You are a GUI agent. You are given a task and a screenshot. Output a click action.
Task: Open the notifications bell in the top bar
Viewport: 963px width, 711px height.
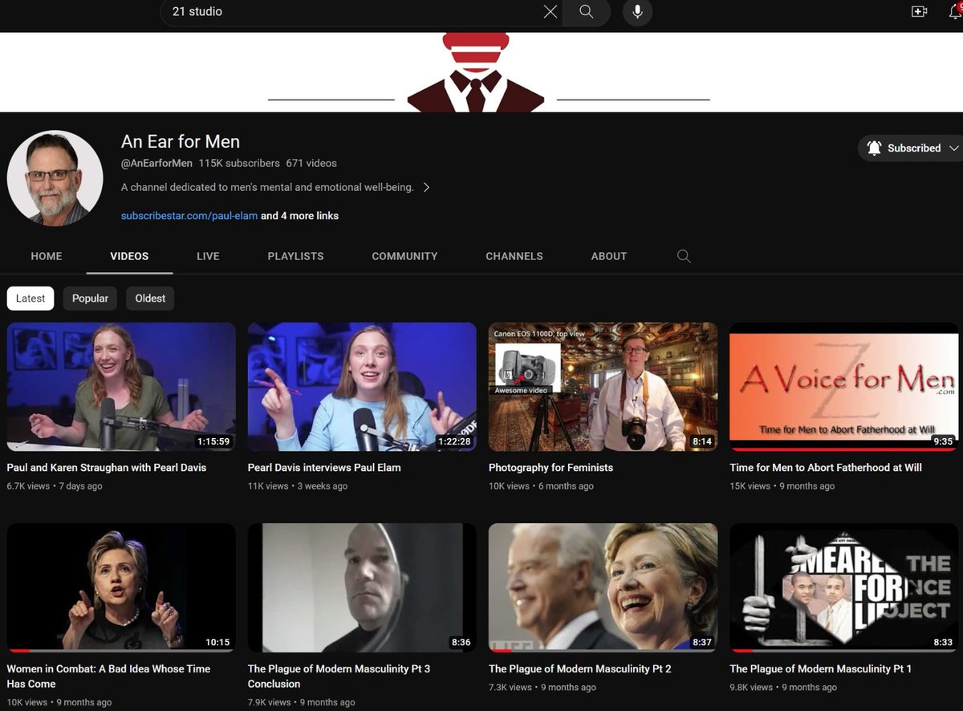pyautogui.click(x=956, y=11)
